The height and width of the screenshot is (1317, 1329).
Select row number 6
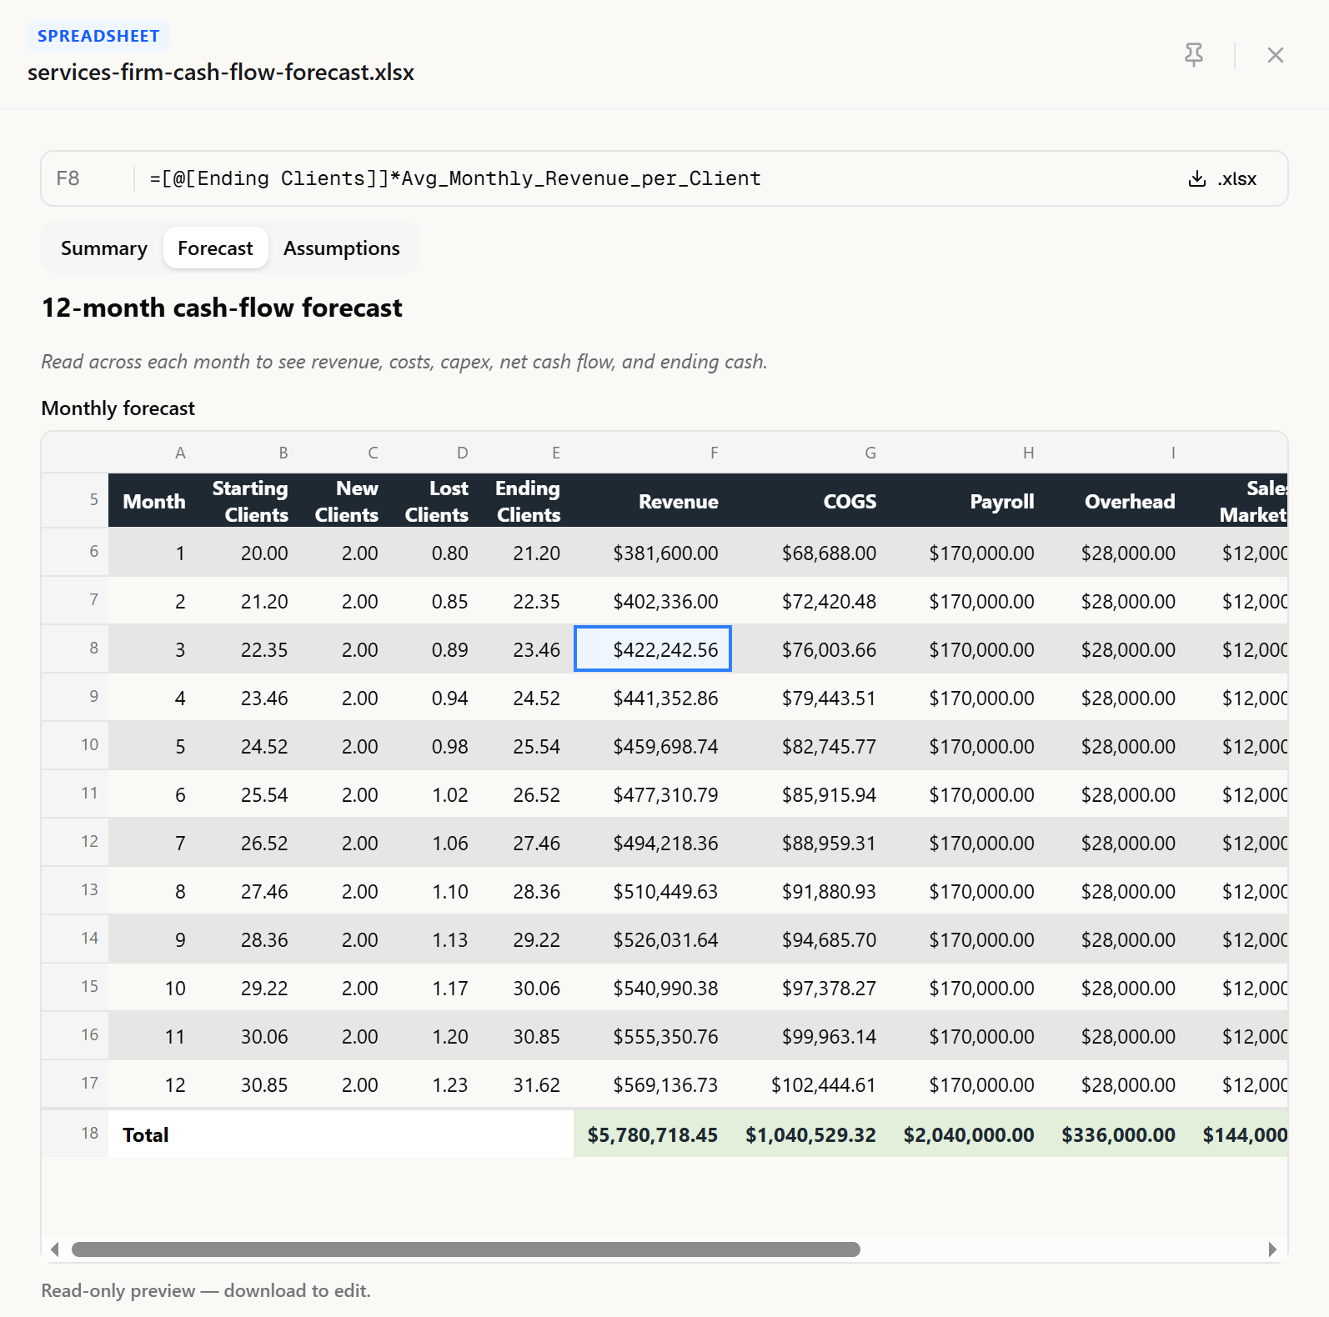pos(75,552)
